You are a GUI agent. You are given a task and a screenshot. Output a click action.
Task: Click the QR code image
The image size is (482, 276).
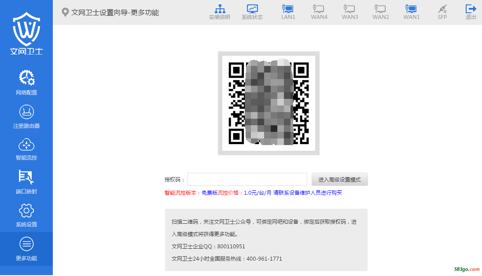coord(269,103)
